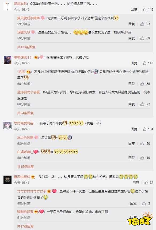Viewport: 156px width, 230px height.
Task: Click the thumbs-up icon next to 104
Action: [x=144, y=129]
